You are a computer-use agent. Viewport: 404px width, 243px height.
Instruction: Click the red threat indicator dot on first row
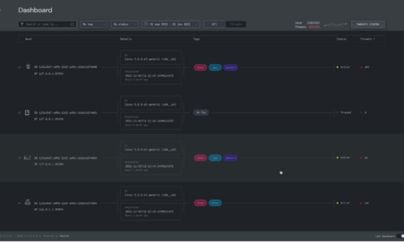point(362,67)
